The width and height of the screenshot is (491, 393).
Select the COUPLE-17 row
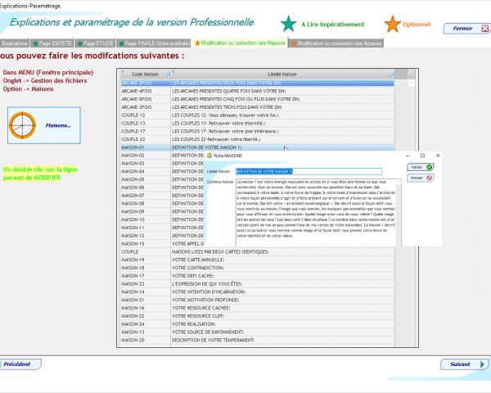point(257,131)
